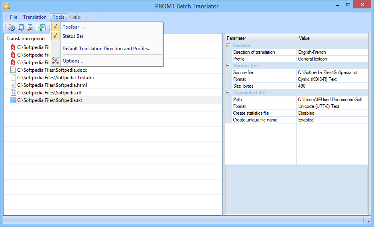
Task: Click the Add folder toolbar icon
Action: click(x=12, y=27)
